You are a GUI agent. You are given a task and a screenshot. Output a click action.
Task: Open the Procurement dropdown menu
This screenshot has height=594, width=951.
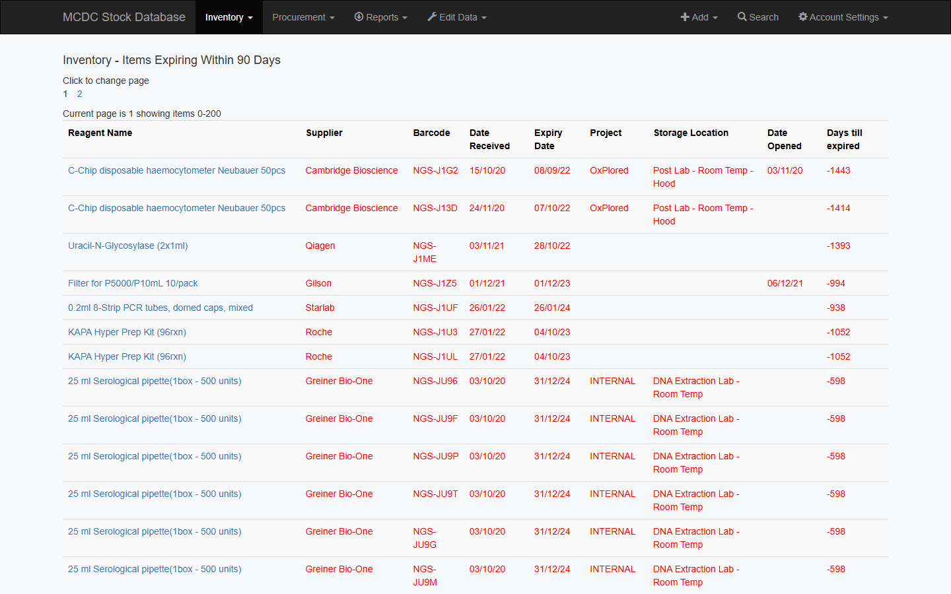click(303, 17)
